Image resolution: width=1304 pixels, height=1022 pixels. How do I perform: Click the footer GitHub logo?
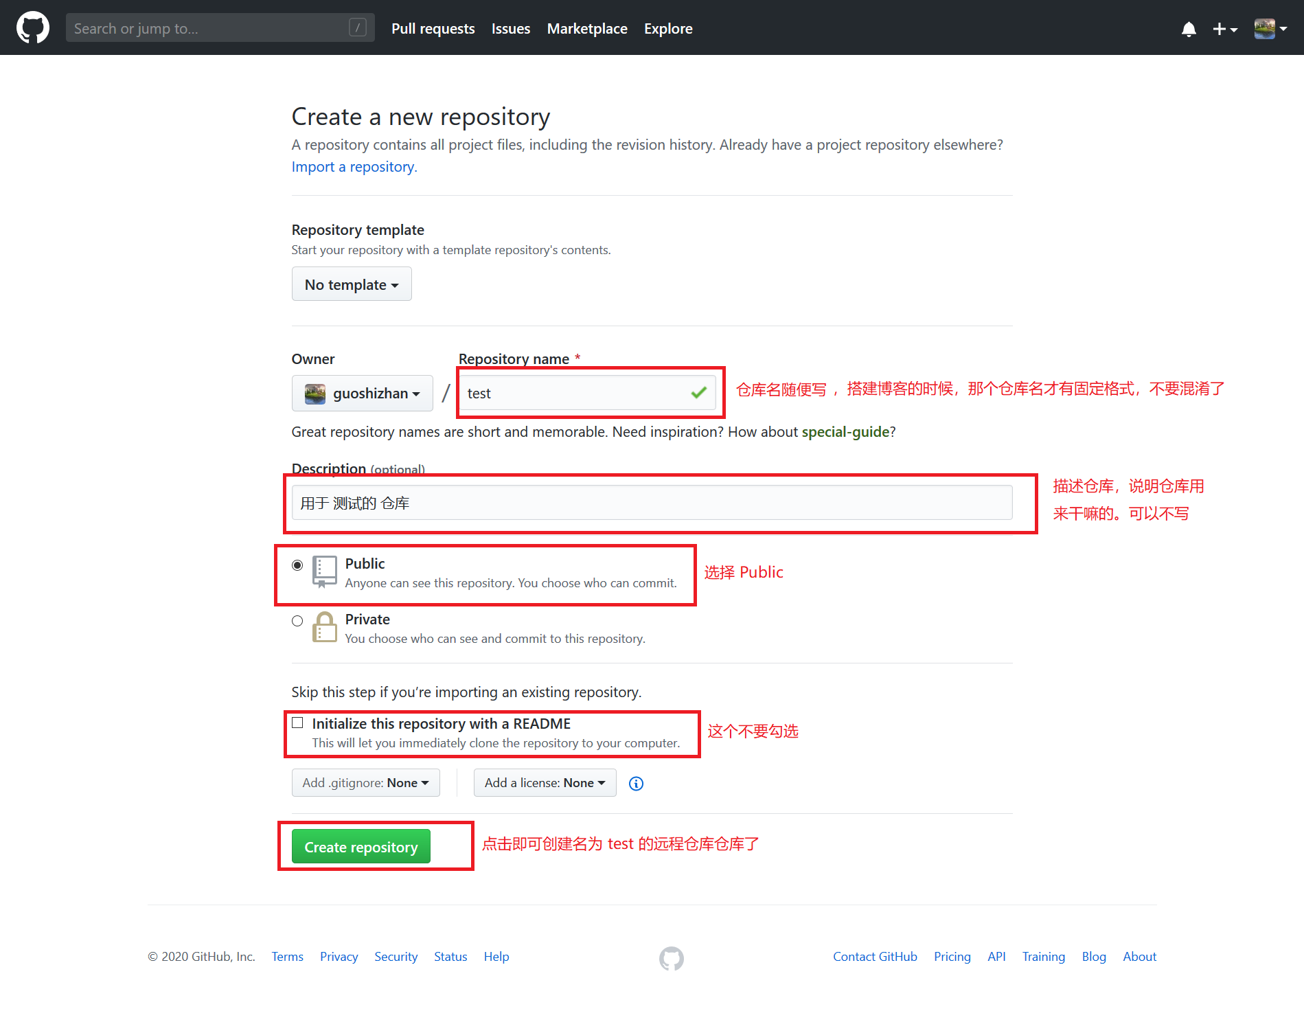(671, 958)
